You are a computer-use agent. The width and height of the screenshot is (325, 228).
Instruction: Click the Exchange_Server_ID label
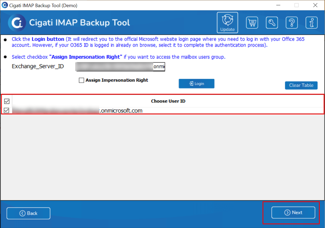(x=38, y=66)
